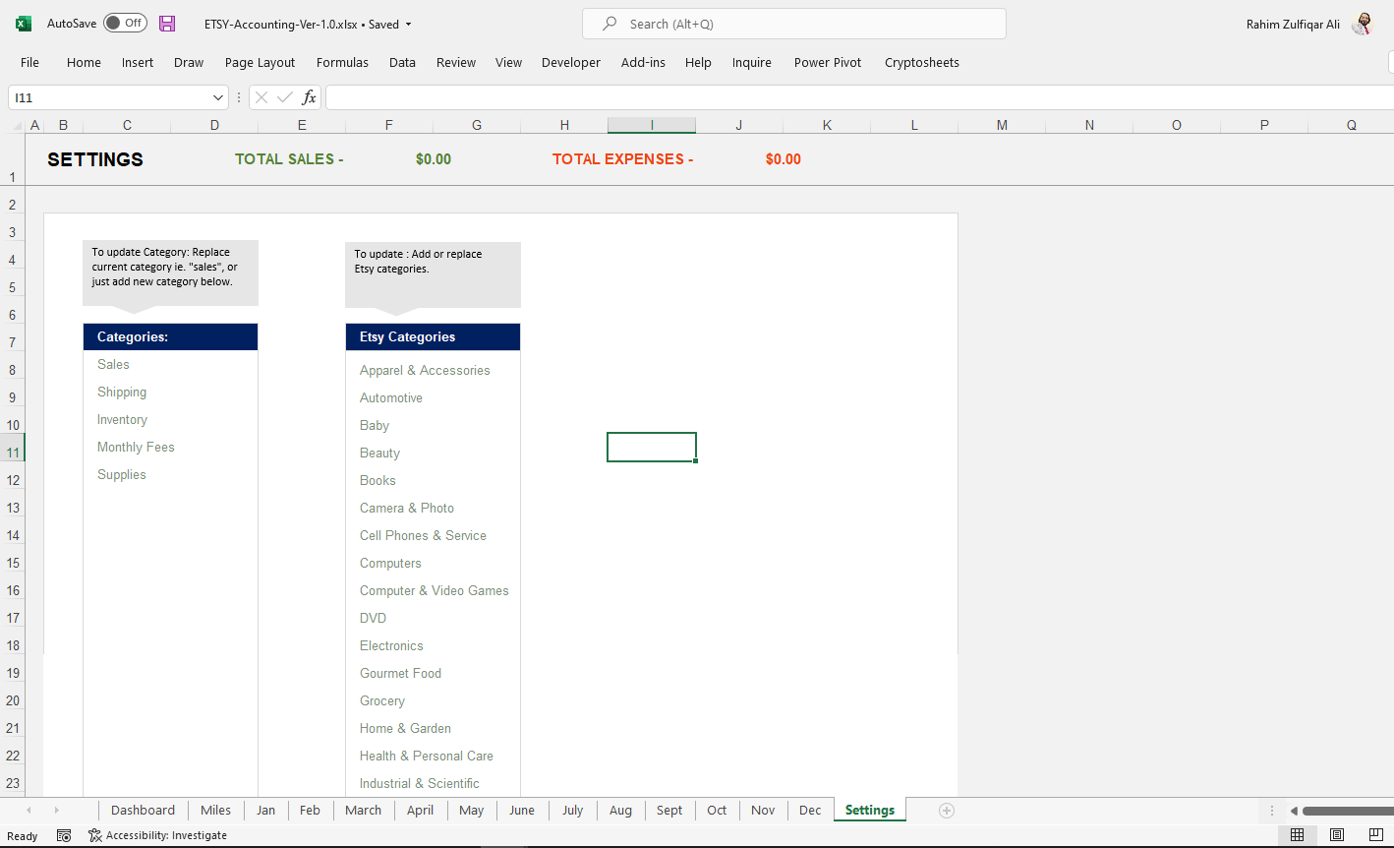Click the Shipping category cell
This screenshot has width=1394, height=848.
[170, 392]
